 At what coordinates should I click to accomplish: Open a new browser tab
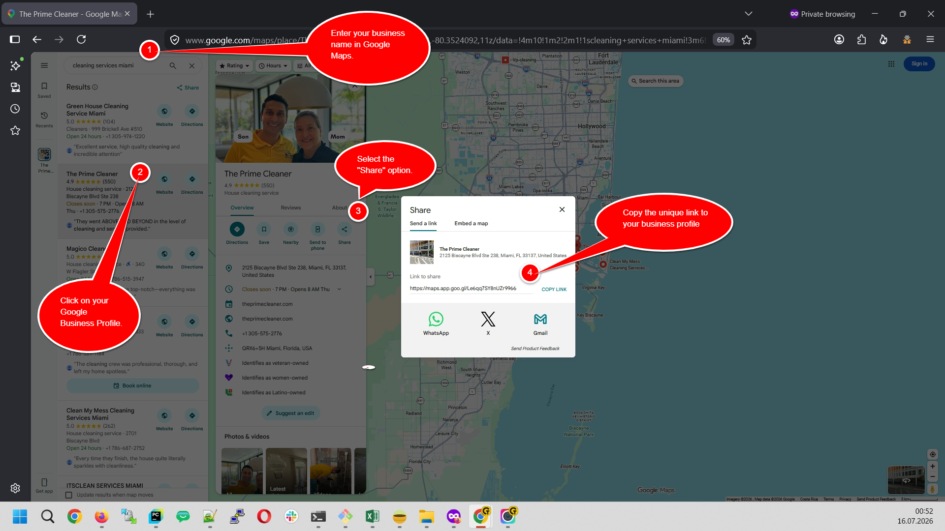[150, 14]
